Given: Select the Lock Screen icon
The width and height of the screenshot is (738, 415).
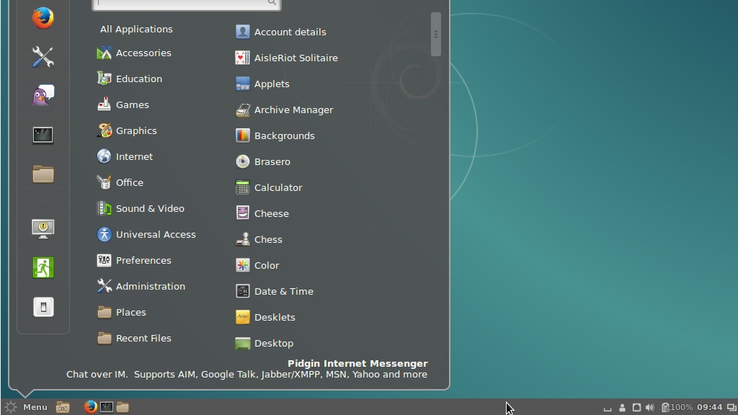Looking at the screenshot, I should (x=42, y=228).
